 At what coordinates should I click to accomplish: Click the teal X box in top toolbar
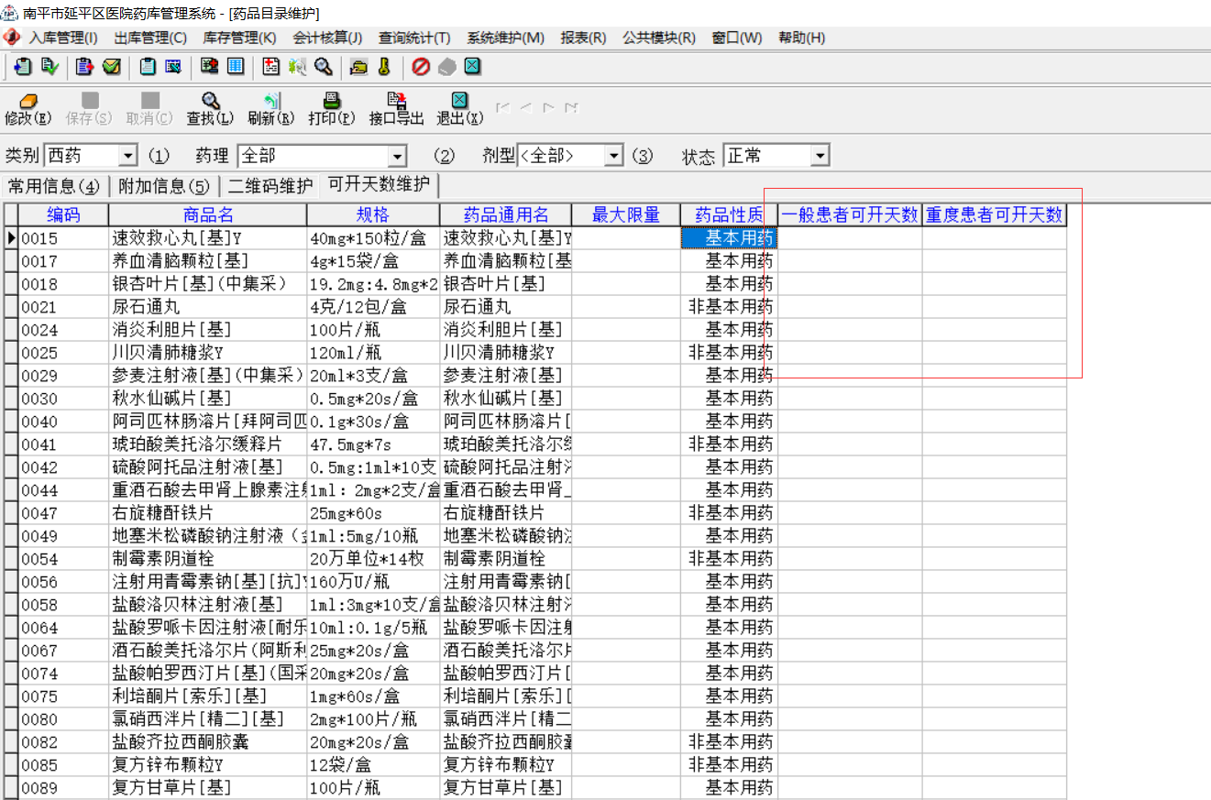point(472,67)
